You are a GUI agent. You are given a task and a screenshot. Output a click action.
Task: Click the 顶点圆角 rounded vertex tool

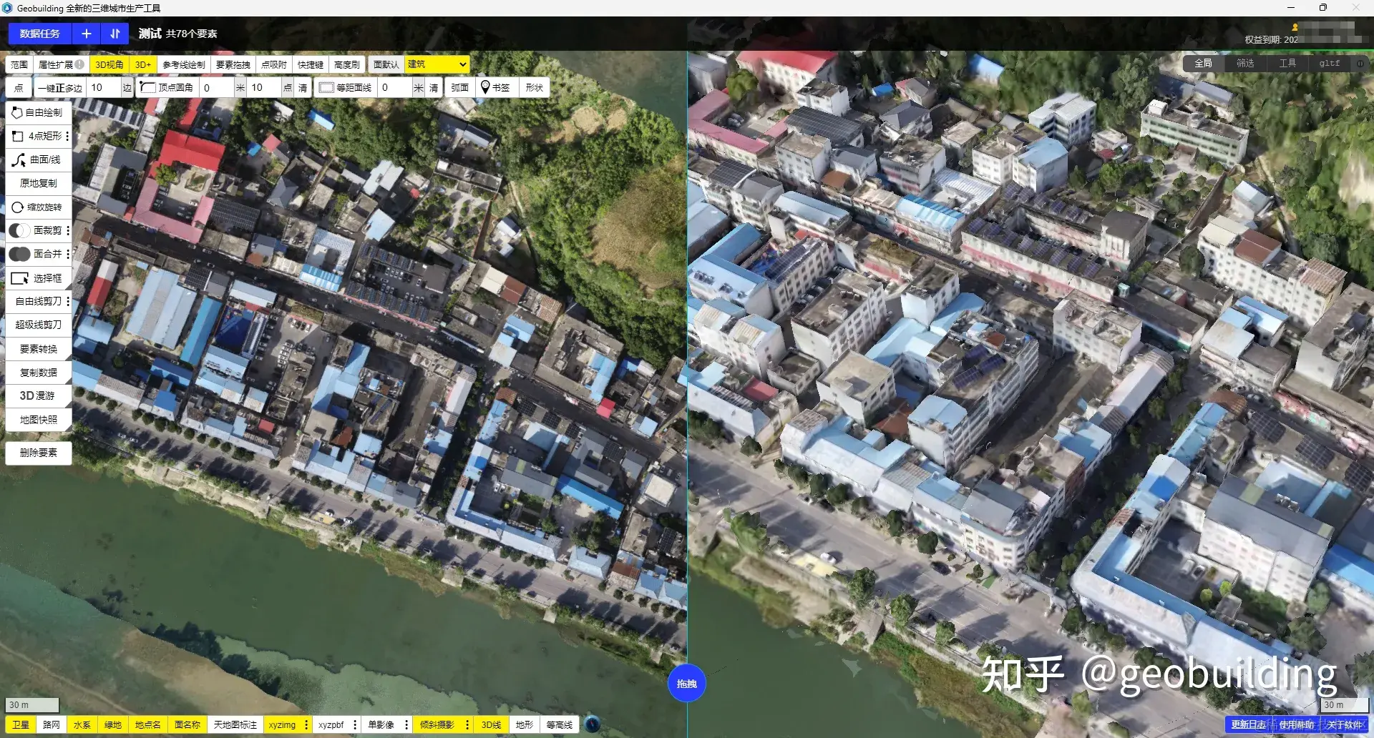(167, 87)
